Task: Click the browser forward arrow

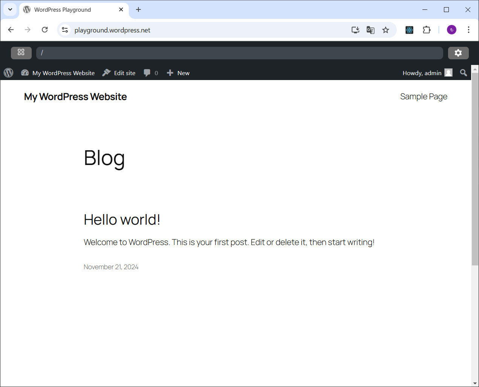Action: 28,30
